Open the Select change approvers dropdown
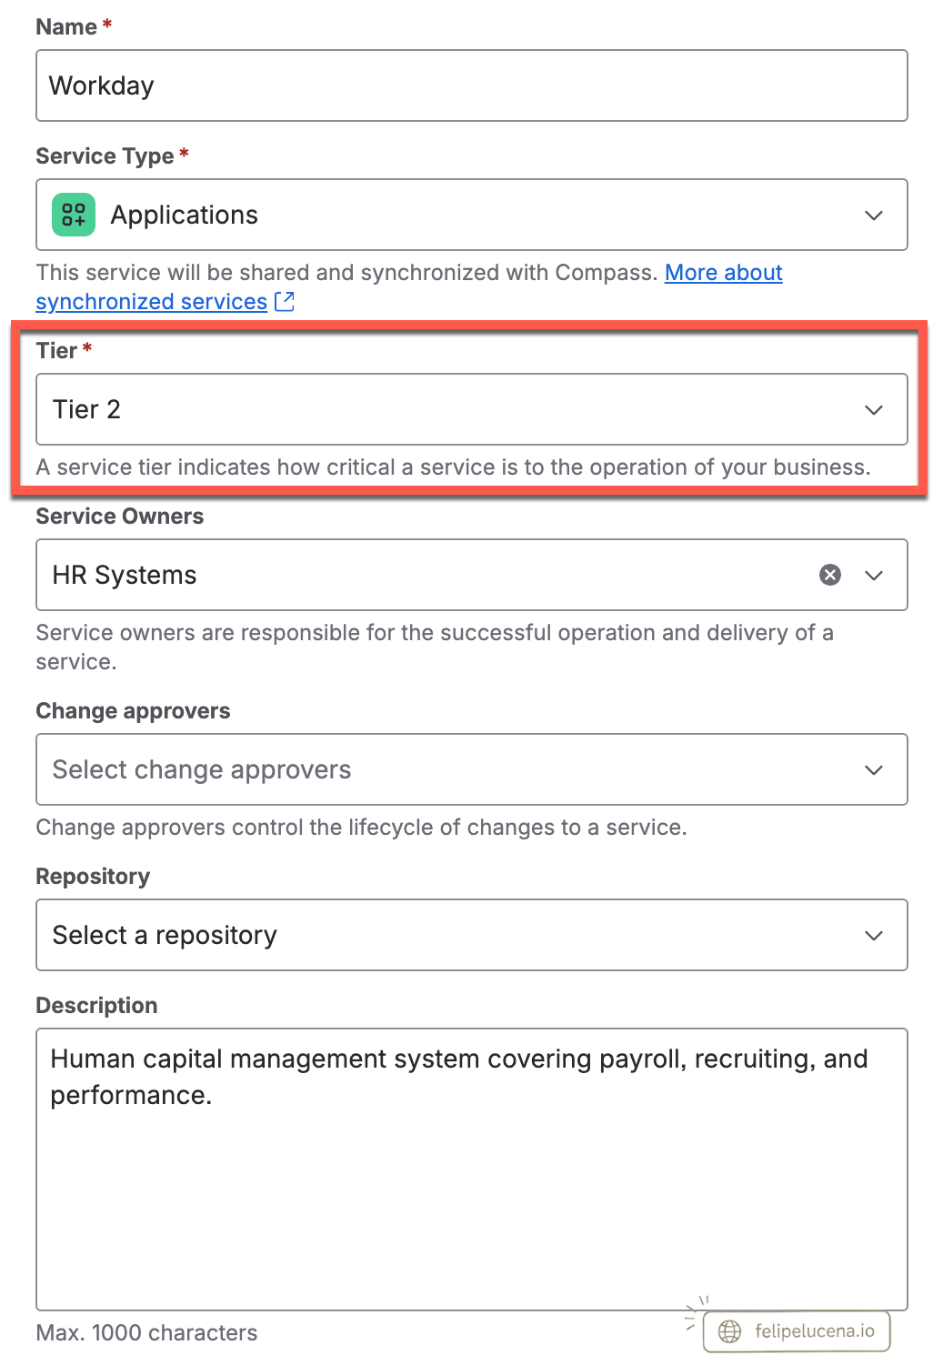This screenshot has width=933, height=1355. point(472,769)
